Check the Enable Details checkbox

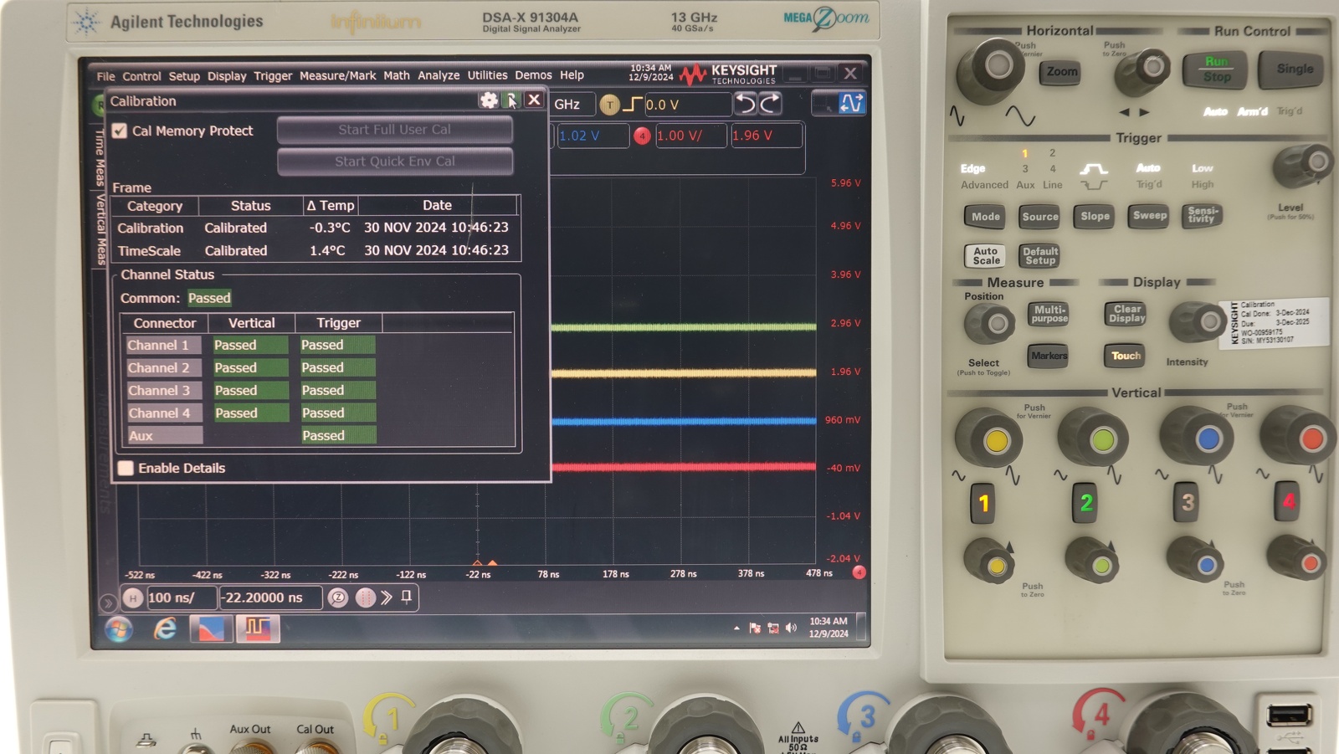[126, 468]
